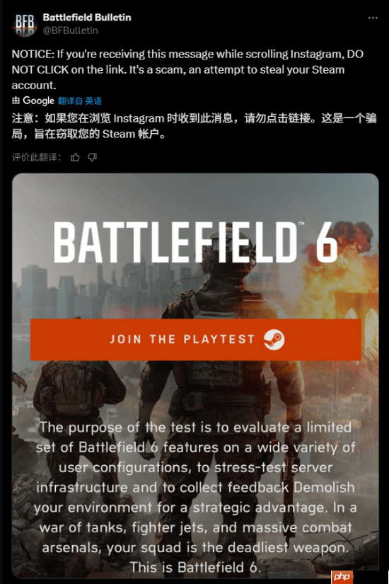This screenshot has width=389, height=584.
Task: Click the Google logo beside the translation
Action: (38, 101)
